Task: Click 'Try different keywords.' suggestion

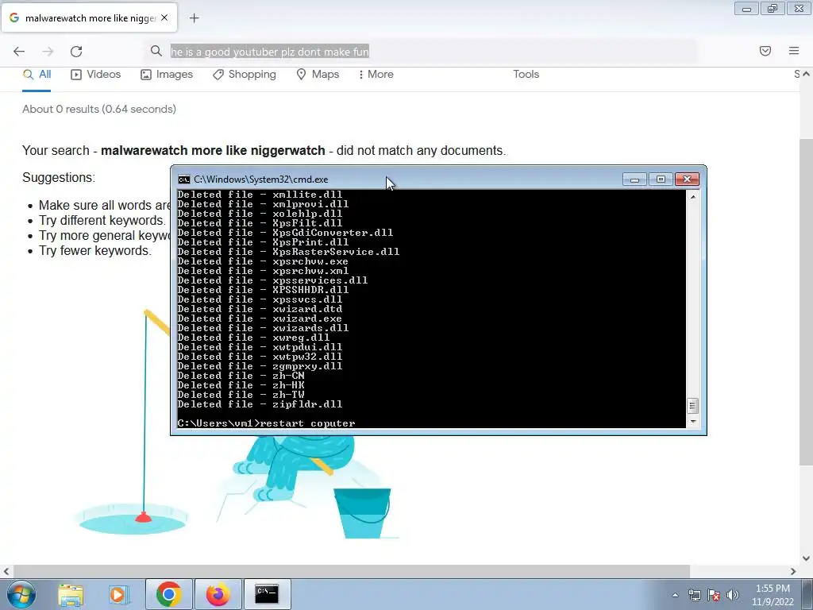Action: 102,220
